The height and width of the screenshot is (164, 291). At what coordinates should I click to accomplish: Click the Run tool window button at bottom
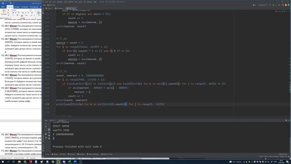coord(47,154)
